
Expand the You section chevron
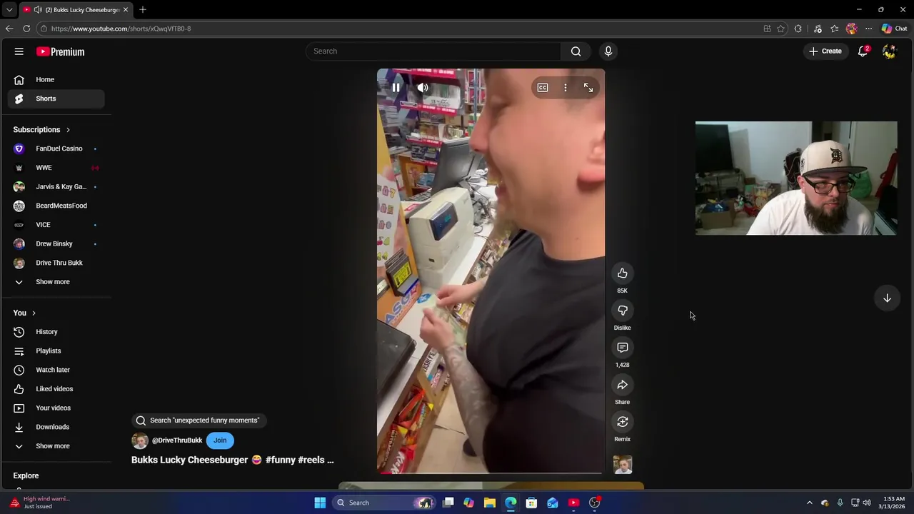coord(34,313)
